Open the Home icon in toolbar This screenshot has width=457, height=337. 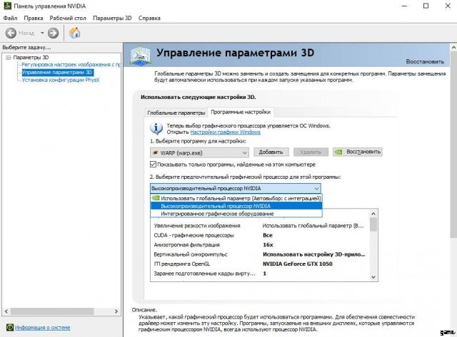coord(74,33)
